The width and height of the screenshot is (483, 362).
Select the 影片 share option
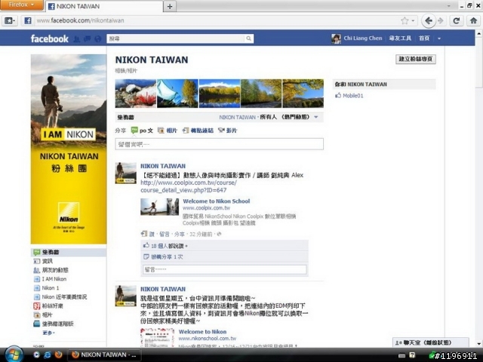pyautogui.click(x=228, y=130)
